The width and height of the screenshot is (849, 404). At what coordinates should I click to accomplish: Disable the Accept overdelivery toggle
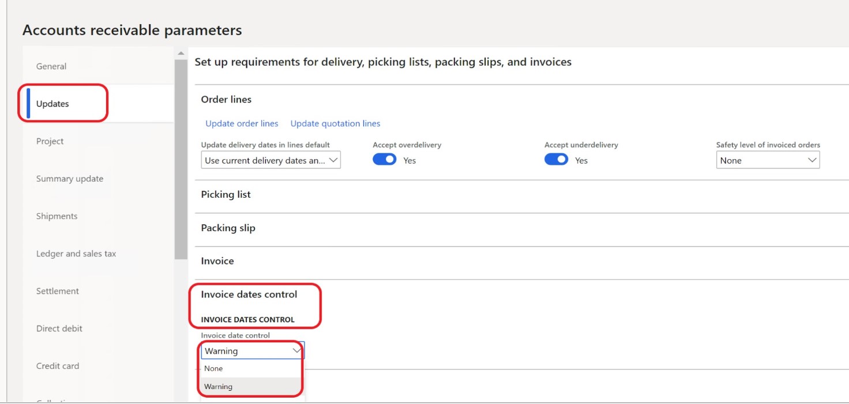385,160
